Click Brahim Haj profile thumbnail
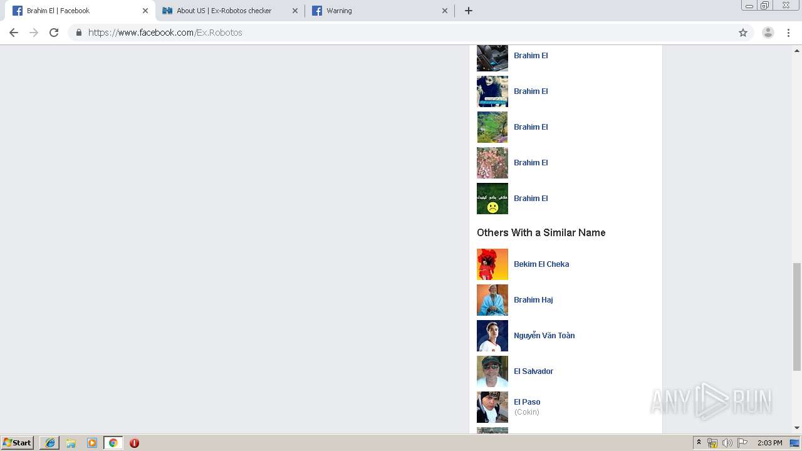 492,300
